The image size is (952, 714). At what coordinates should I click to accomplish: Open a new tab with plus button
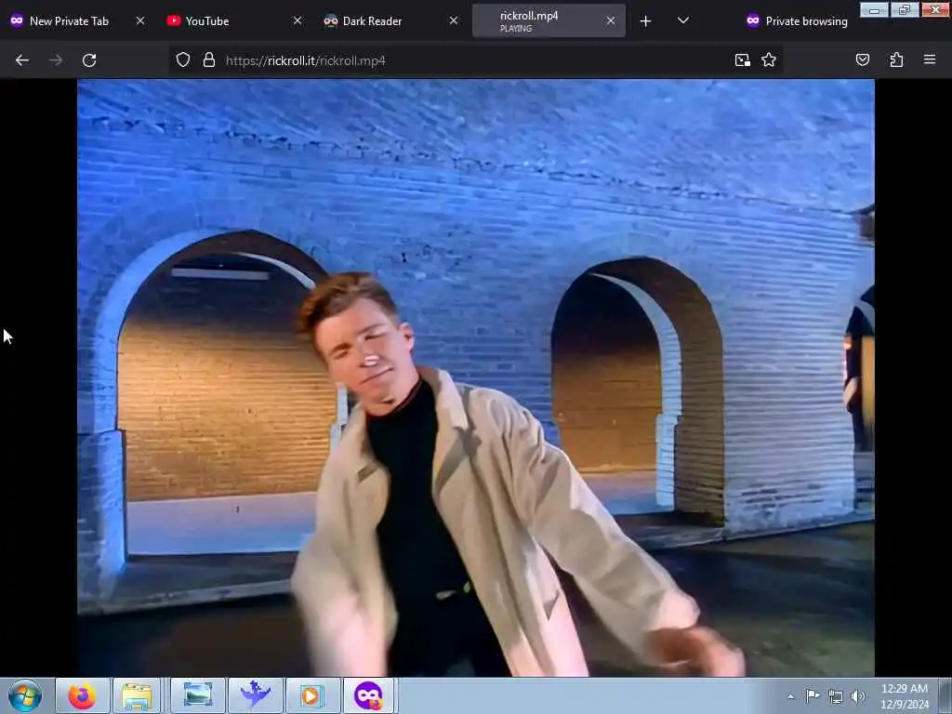[x=645, y=21]
